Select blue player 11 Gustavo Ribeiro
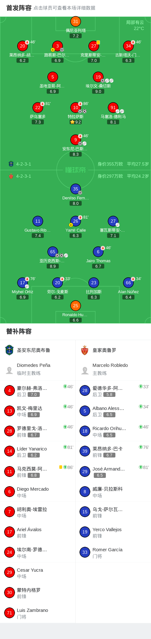Image resolution: width=151 pixels, height=639 pixels. pos(38,221)
